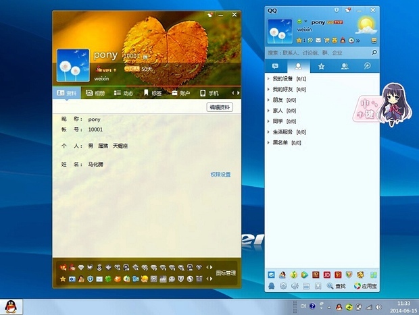Viewport: 419px width, 315px height.
Task: Open the Weibo tab in QQ panel
Action: [x=368, y=66]
